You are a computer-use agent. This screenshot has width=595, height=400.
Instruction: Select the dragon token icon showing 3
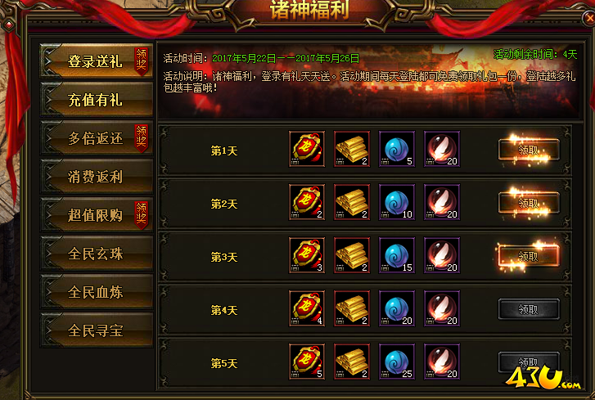(307, 255)
